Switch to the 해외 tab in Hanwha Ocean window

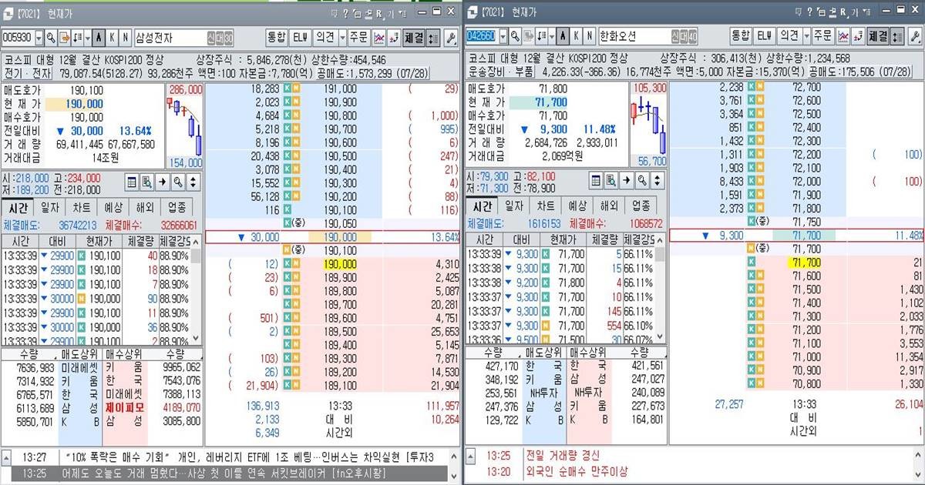point(609,206)
